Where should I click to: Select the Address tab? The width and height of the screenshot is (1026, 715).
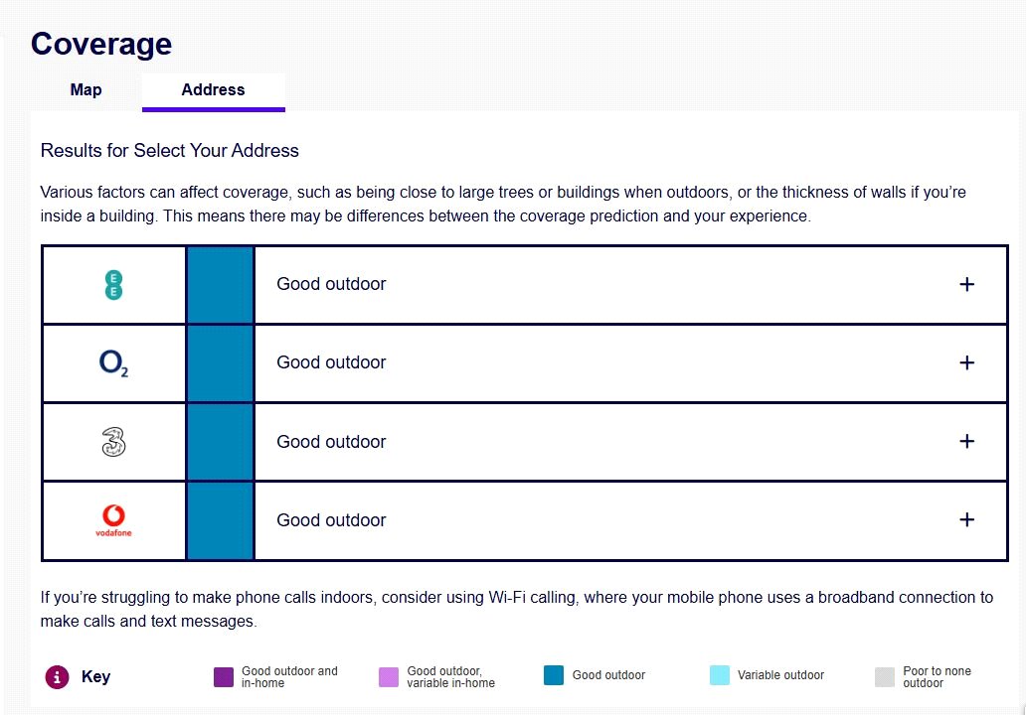tap(213, 90)
